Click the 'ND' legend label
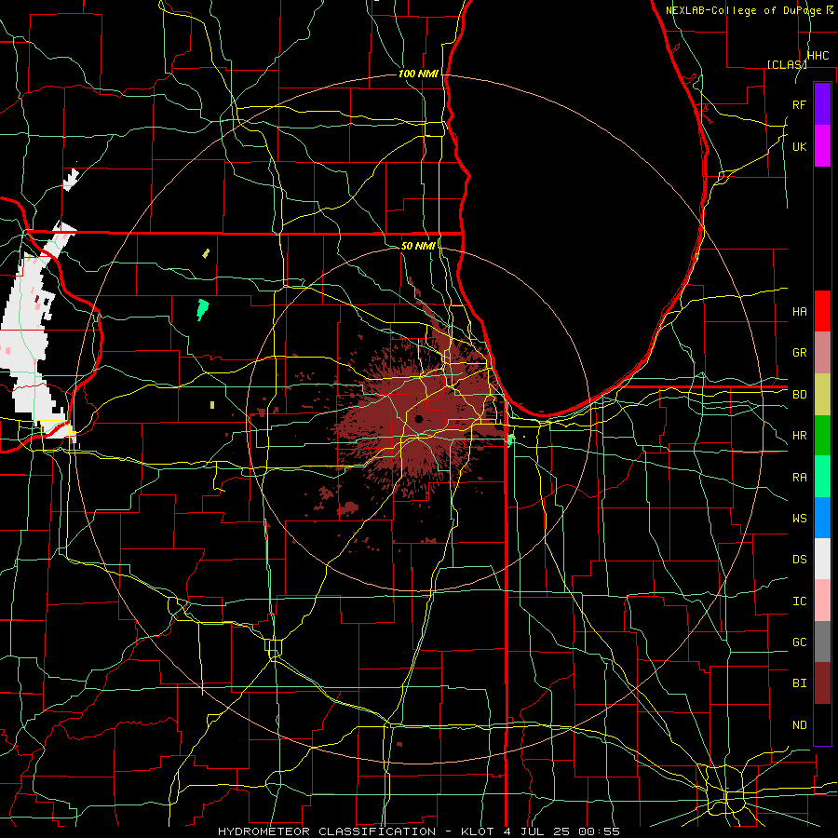 pos(799,725)
